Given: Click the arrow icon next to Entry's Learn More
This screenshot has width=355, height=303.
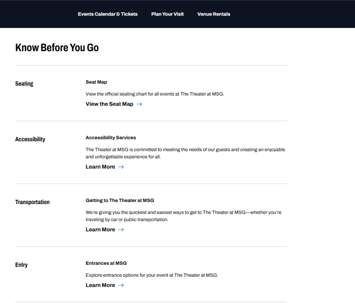Looking at the screenshot, I should (x=121, y=285).
